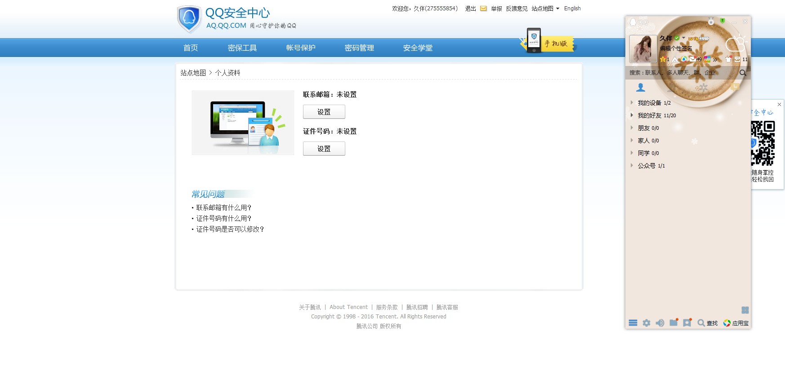The image size is (785, 384).
Task: Click 设置 button under 证件号码
Action: coord(324,149)
